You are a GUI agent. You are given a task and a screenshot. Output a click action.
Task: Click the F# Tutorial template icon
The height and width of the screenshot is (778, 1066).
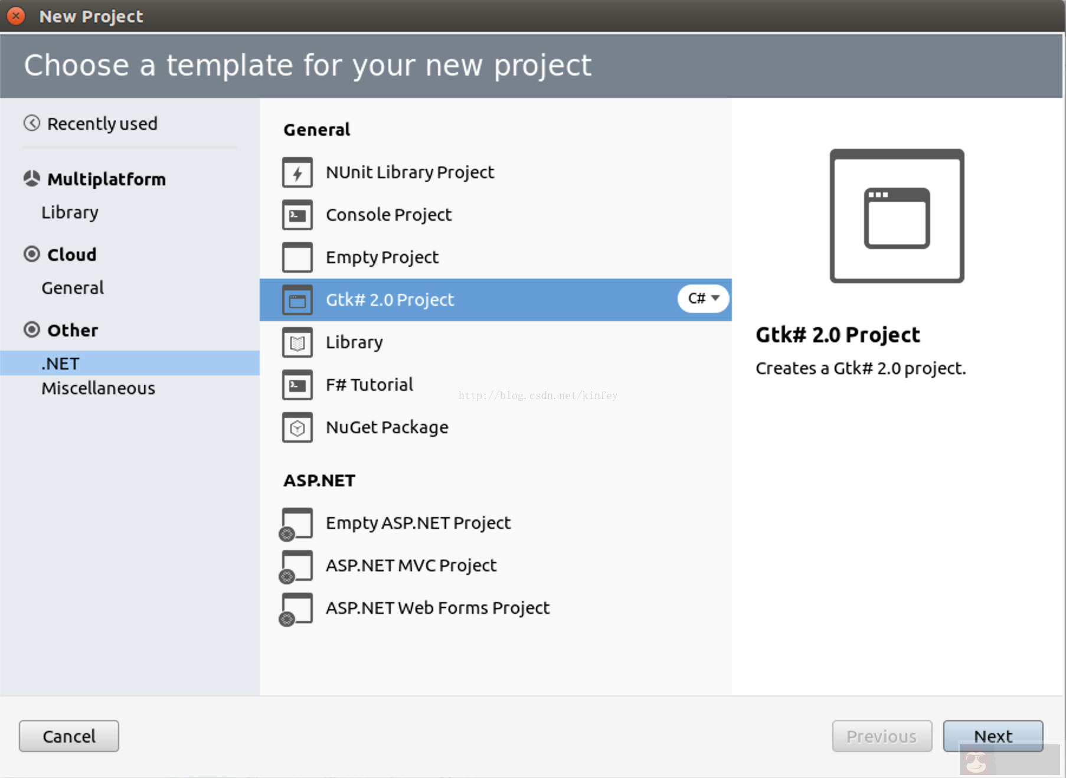(297, 385)
